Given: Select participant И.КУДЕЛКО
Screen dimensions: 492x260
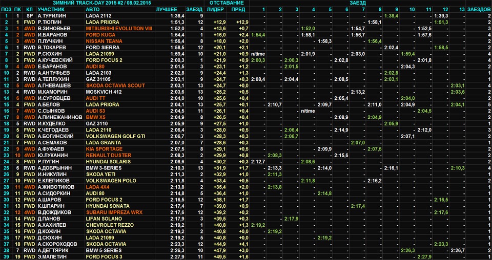Looking at the screenshot, I should tap(52, 124).
